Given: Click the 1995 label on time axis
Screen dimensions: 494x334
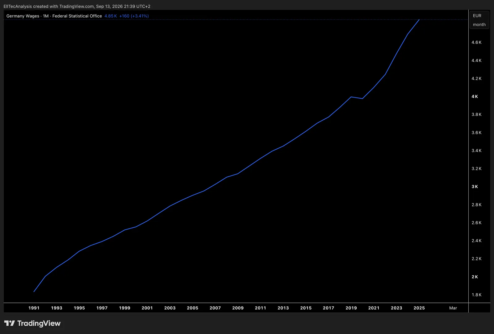Looking at the screenshot, I should 79,308.
